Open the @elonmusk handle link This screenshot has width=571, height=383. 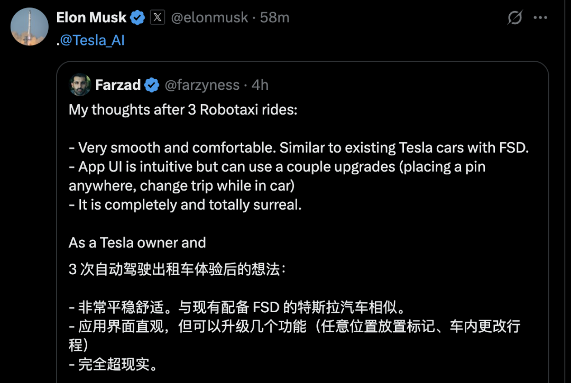coord(209,17)
